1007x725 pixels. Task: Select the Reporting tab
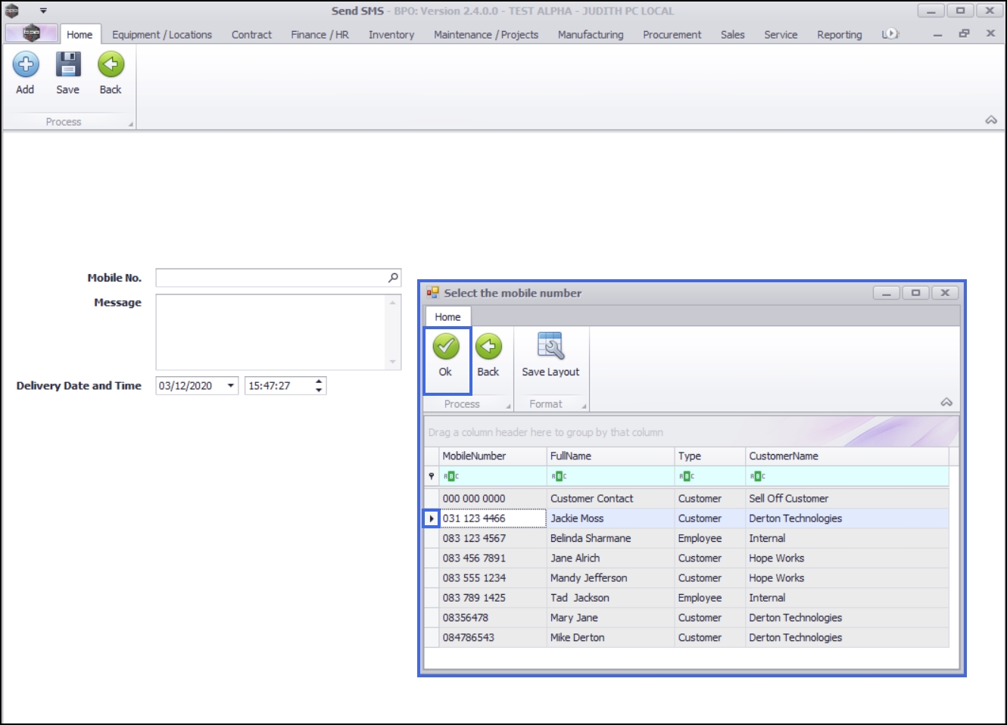(840, 35)
